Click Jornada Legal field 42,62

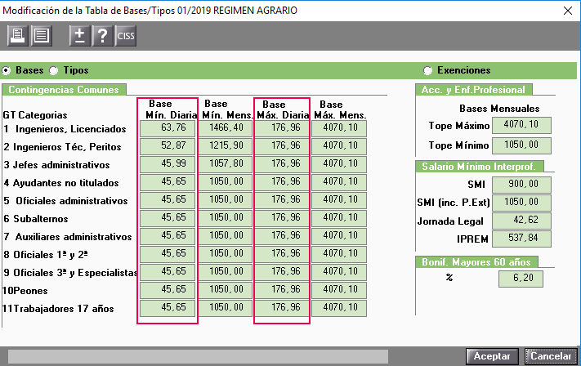tap(521, 221)
